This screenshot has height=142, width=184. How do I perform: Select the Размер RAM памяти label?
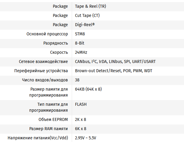click(49, 129)
